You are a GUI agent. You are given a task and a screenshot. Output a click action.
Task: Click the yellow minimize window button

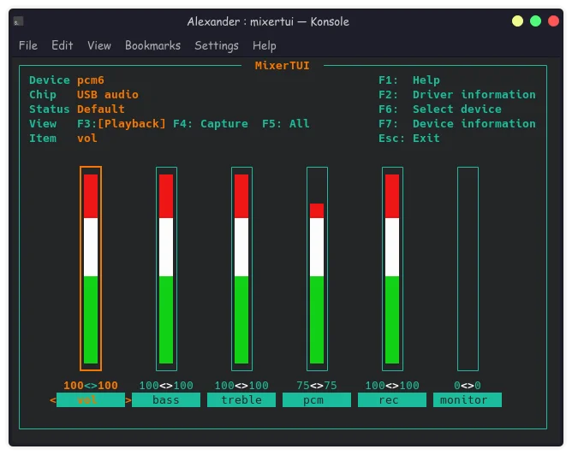click(517, 21)
